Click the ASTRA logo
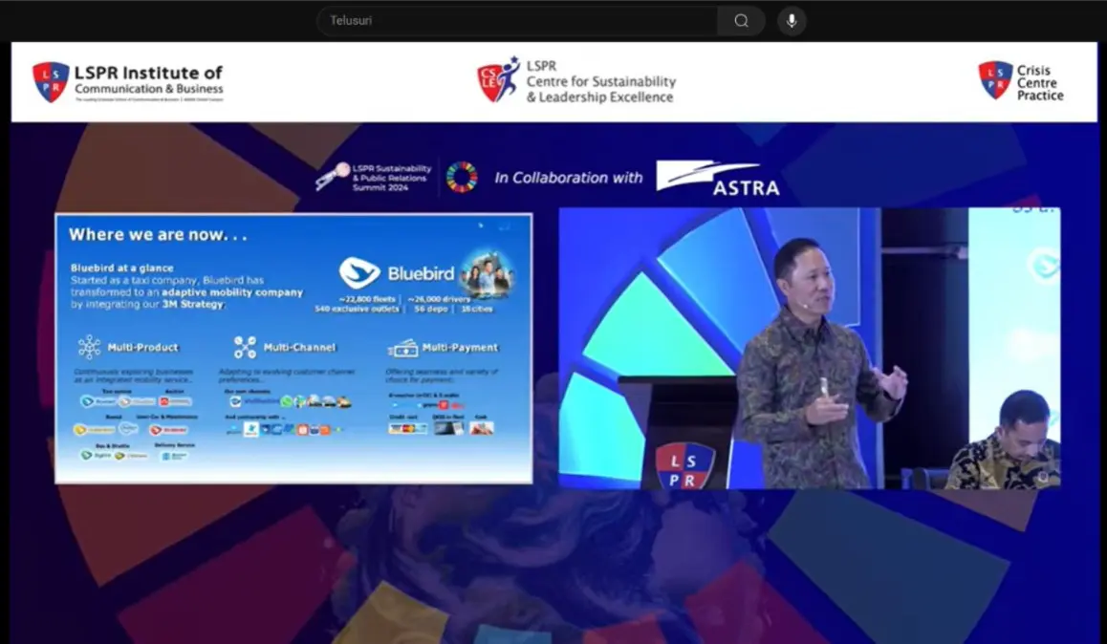 [x=718, y=178]
